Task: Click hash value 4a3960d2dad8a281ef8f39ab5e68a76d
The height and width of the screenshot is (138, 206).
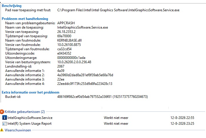Action: point(85,75)
